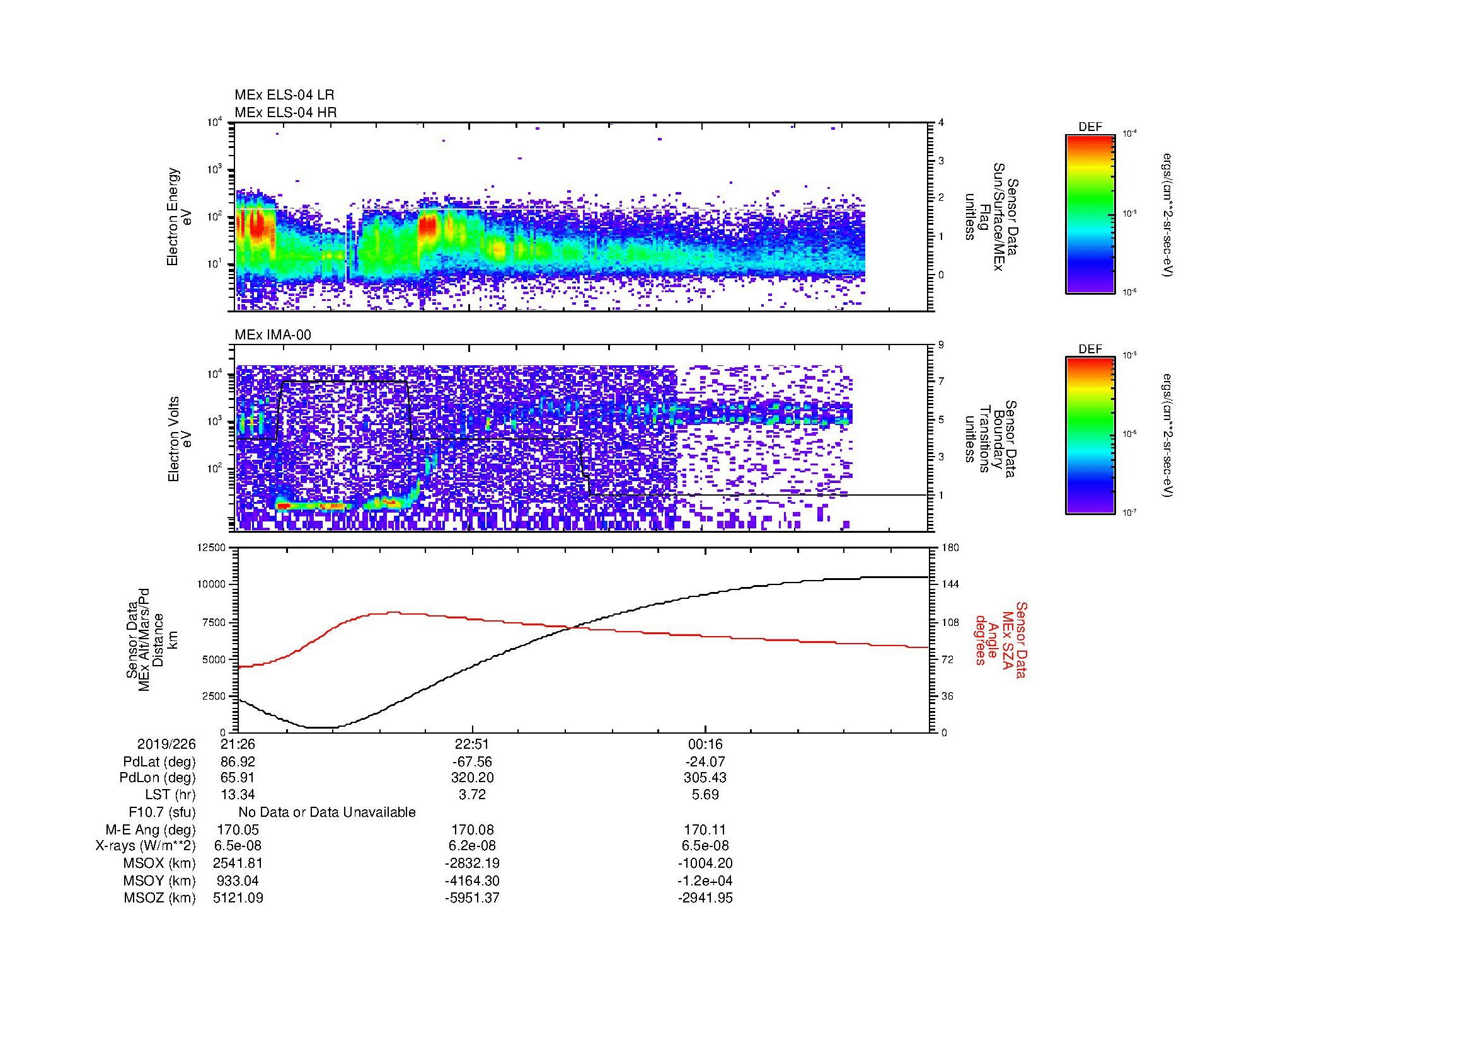This screenshot has width=1474, height=1041.
Task: Click the M-E Ang (deg) row label
Action: tap(151, 830)
